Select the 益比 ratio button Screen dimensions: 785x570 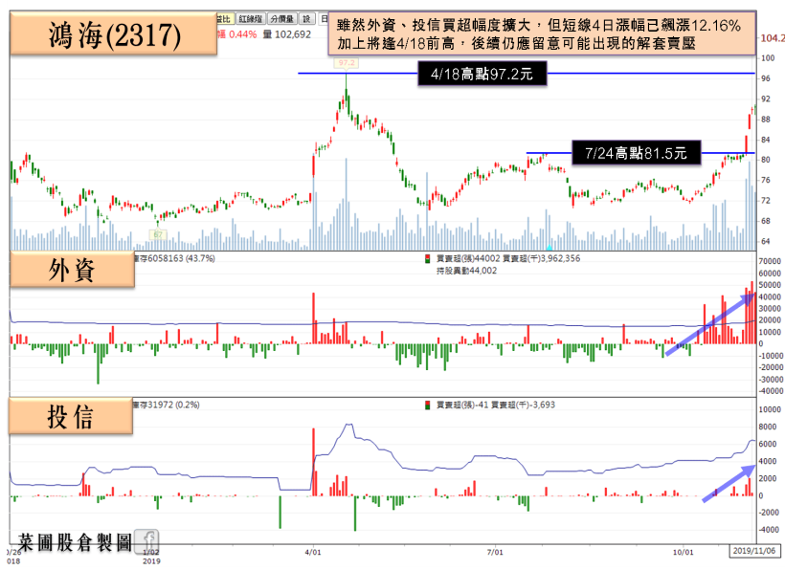coord(224,19)
